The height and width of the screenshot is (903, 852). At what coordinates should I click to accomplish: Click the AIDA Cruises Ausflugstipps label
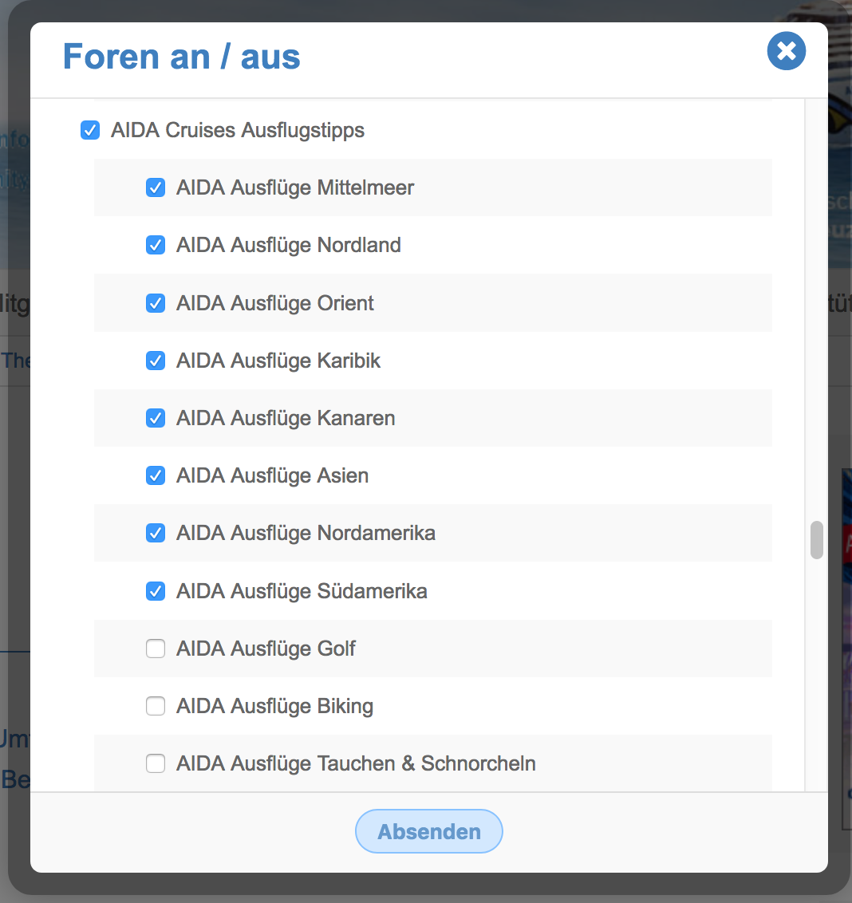pyautogui.click(x=238, y=130)
